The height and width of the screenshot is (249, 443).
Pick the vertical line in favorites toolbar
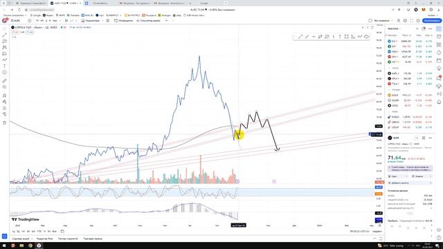[334, 37]
